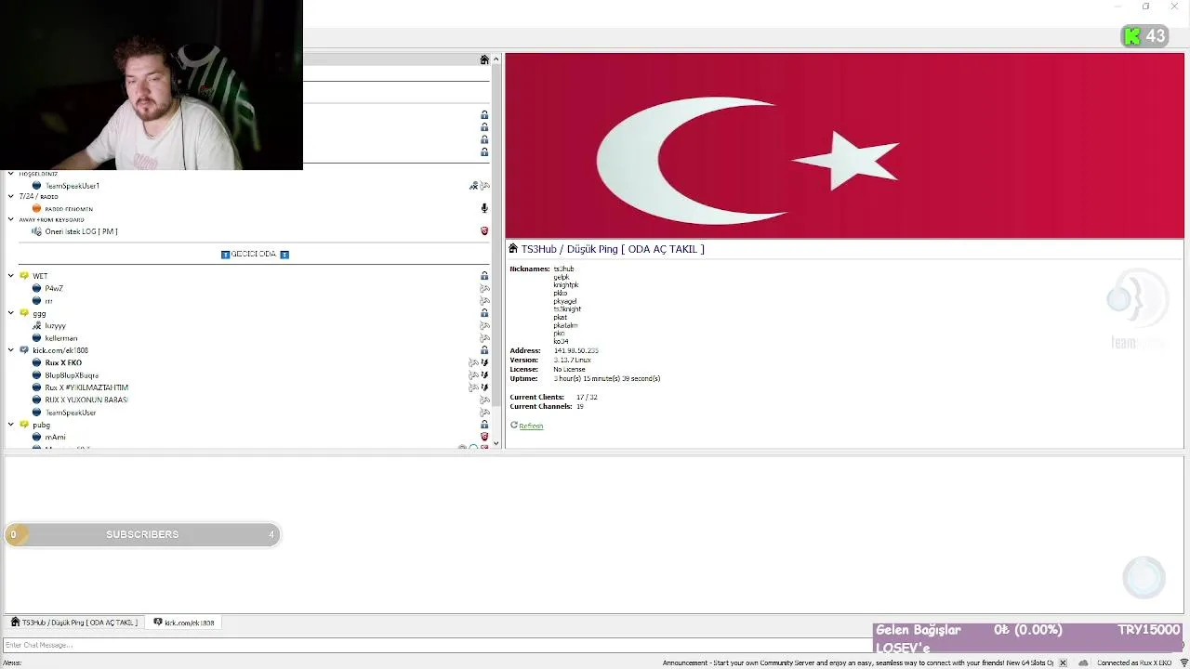Click the connection signal icon in status bar
Screen dimensions: 1190x669
[1183, 662]
